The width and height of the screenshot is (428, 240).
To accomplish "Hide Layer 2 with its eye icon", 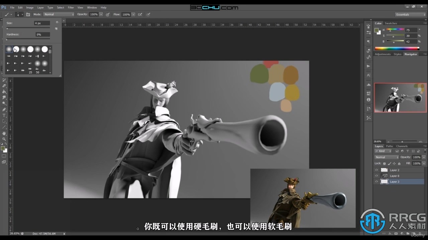I will [x=377, y=170].
